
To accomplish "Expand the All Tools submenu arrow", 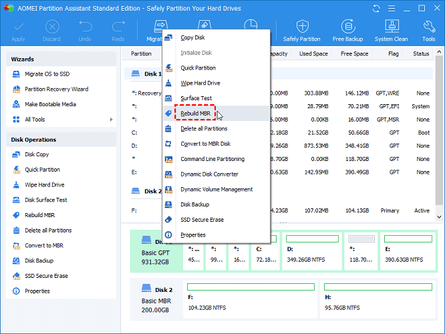I will point(112,120).
